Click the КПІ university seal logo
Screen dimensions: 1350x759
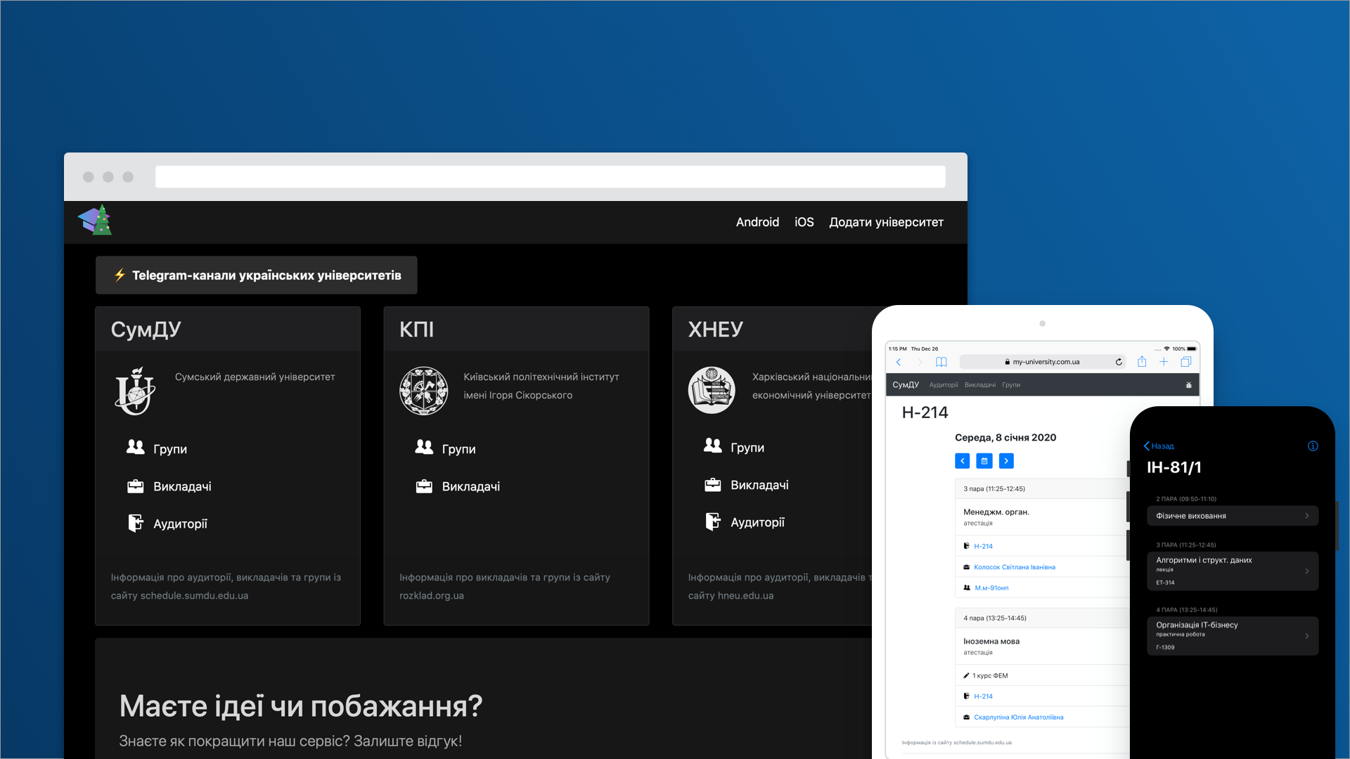coord(423,391)
